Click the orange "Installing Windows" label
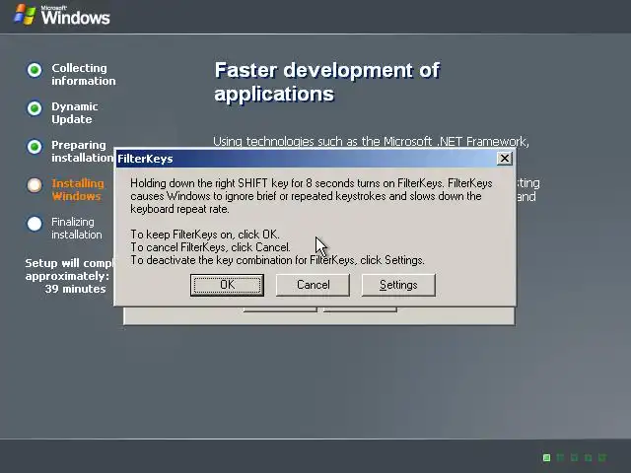 pos(78,189)
